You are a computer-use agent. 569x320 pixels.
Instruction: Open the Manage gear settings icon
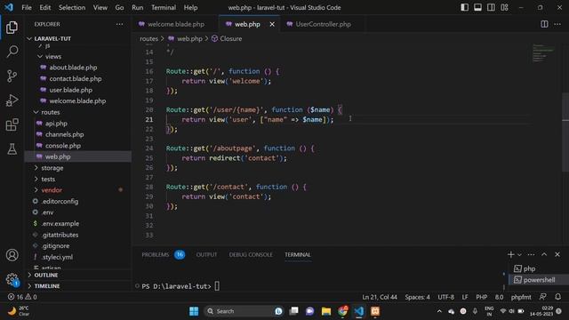pyautogui.click(x=12, y=279)
